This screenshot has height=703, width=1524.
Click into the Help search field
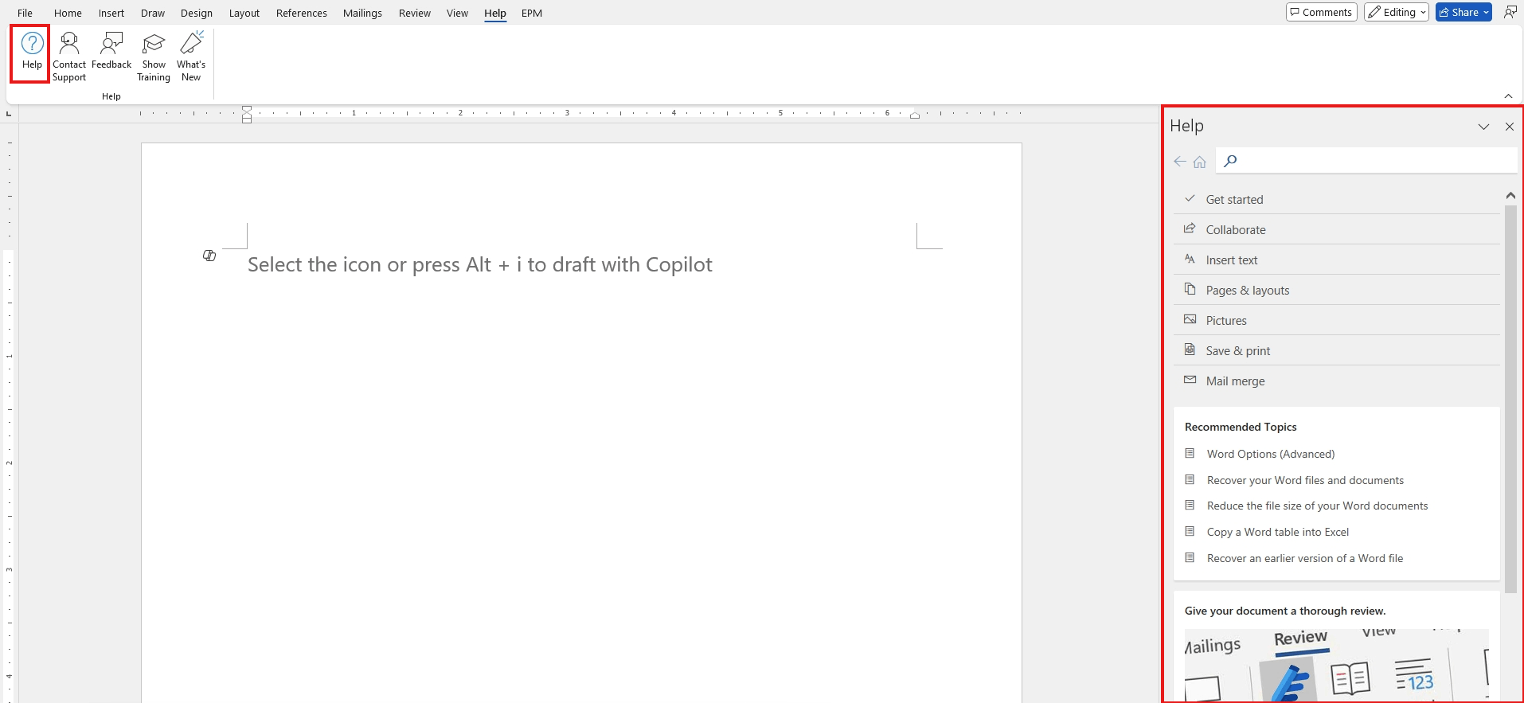(x=1366, y=161)
